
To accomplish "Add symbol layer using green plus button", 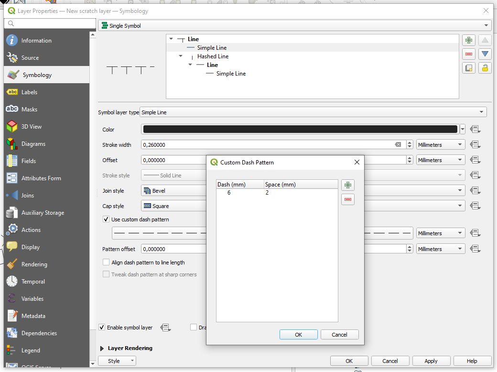I will click(469, 41).
